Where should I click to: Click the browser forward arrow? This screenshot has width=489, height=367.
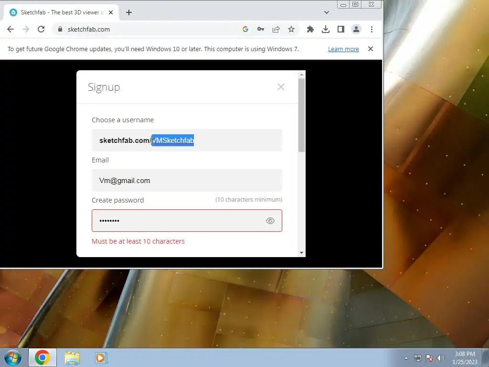click(26, 29)
